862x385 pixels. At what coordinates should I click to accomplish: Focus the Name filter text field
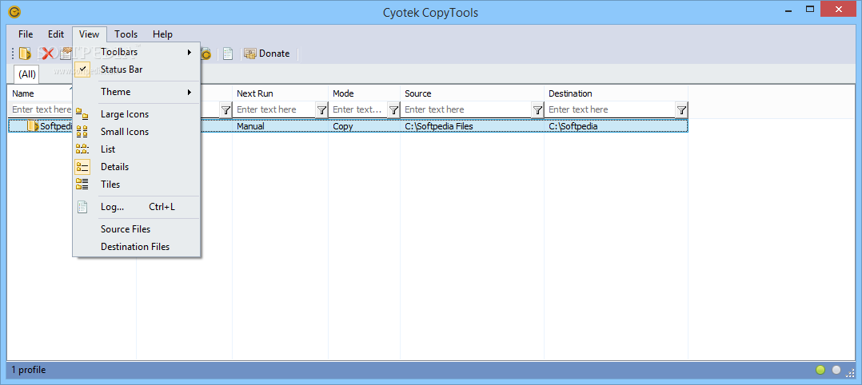click(x=41, y=110)
